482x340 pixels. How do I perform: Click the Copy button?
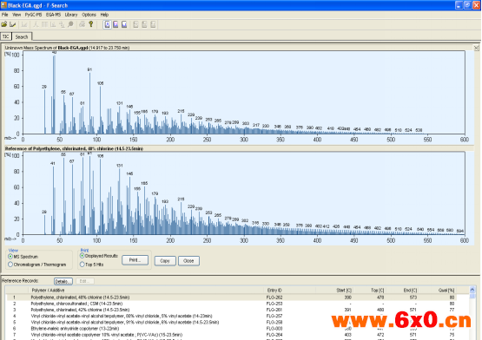click(165, 261)
